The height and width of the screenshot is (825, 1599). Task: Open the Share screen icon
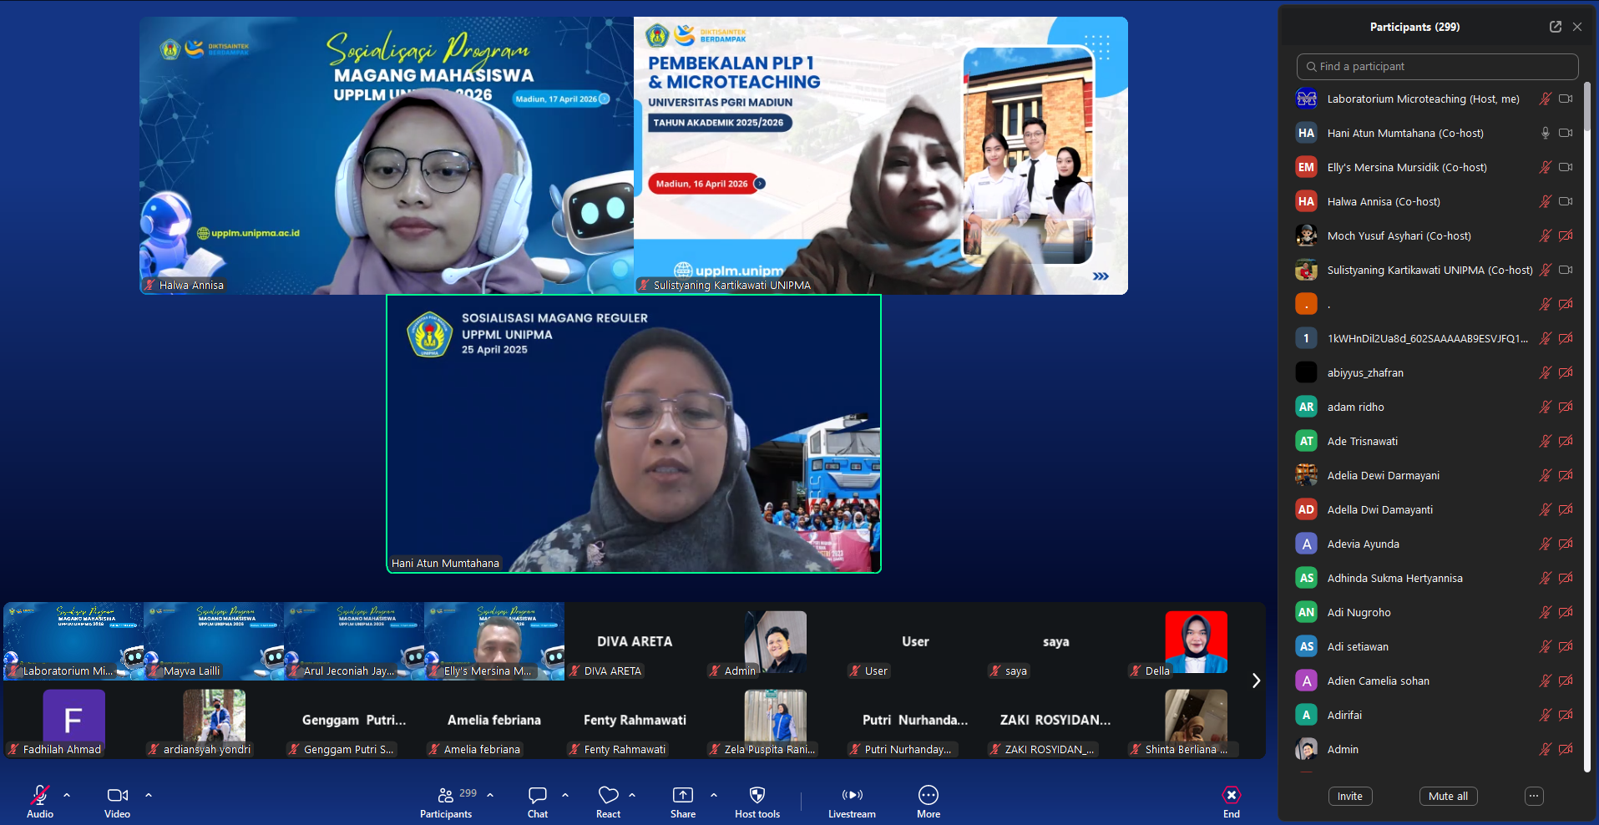click(682, 795)
